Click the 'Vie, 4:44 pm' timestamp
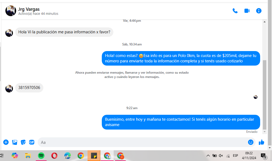This screenshot has width=272, height=161. (x=132, y=21)
